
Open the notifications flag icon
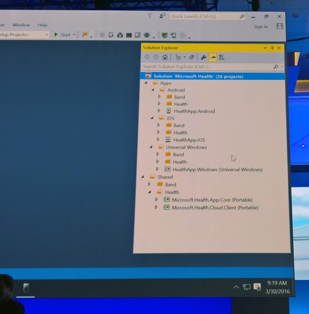tap(150, 15)
